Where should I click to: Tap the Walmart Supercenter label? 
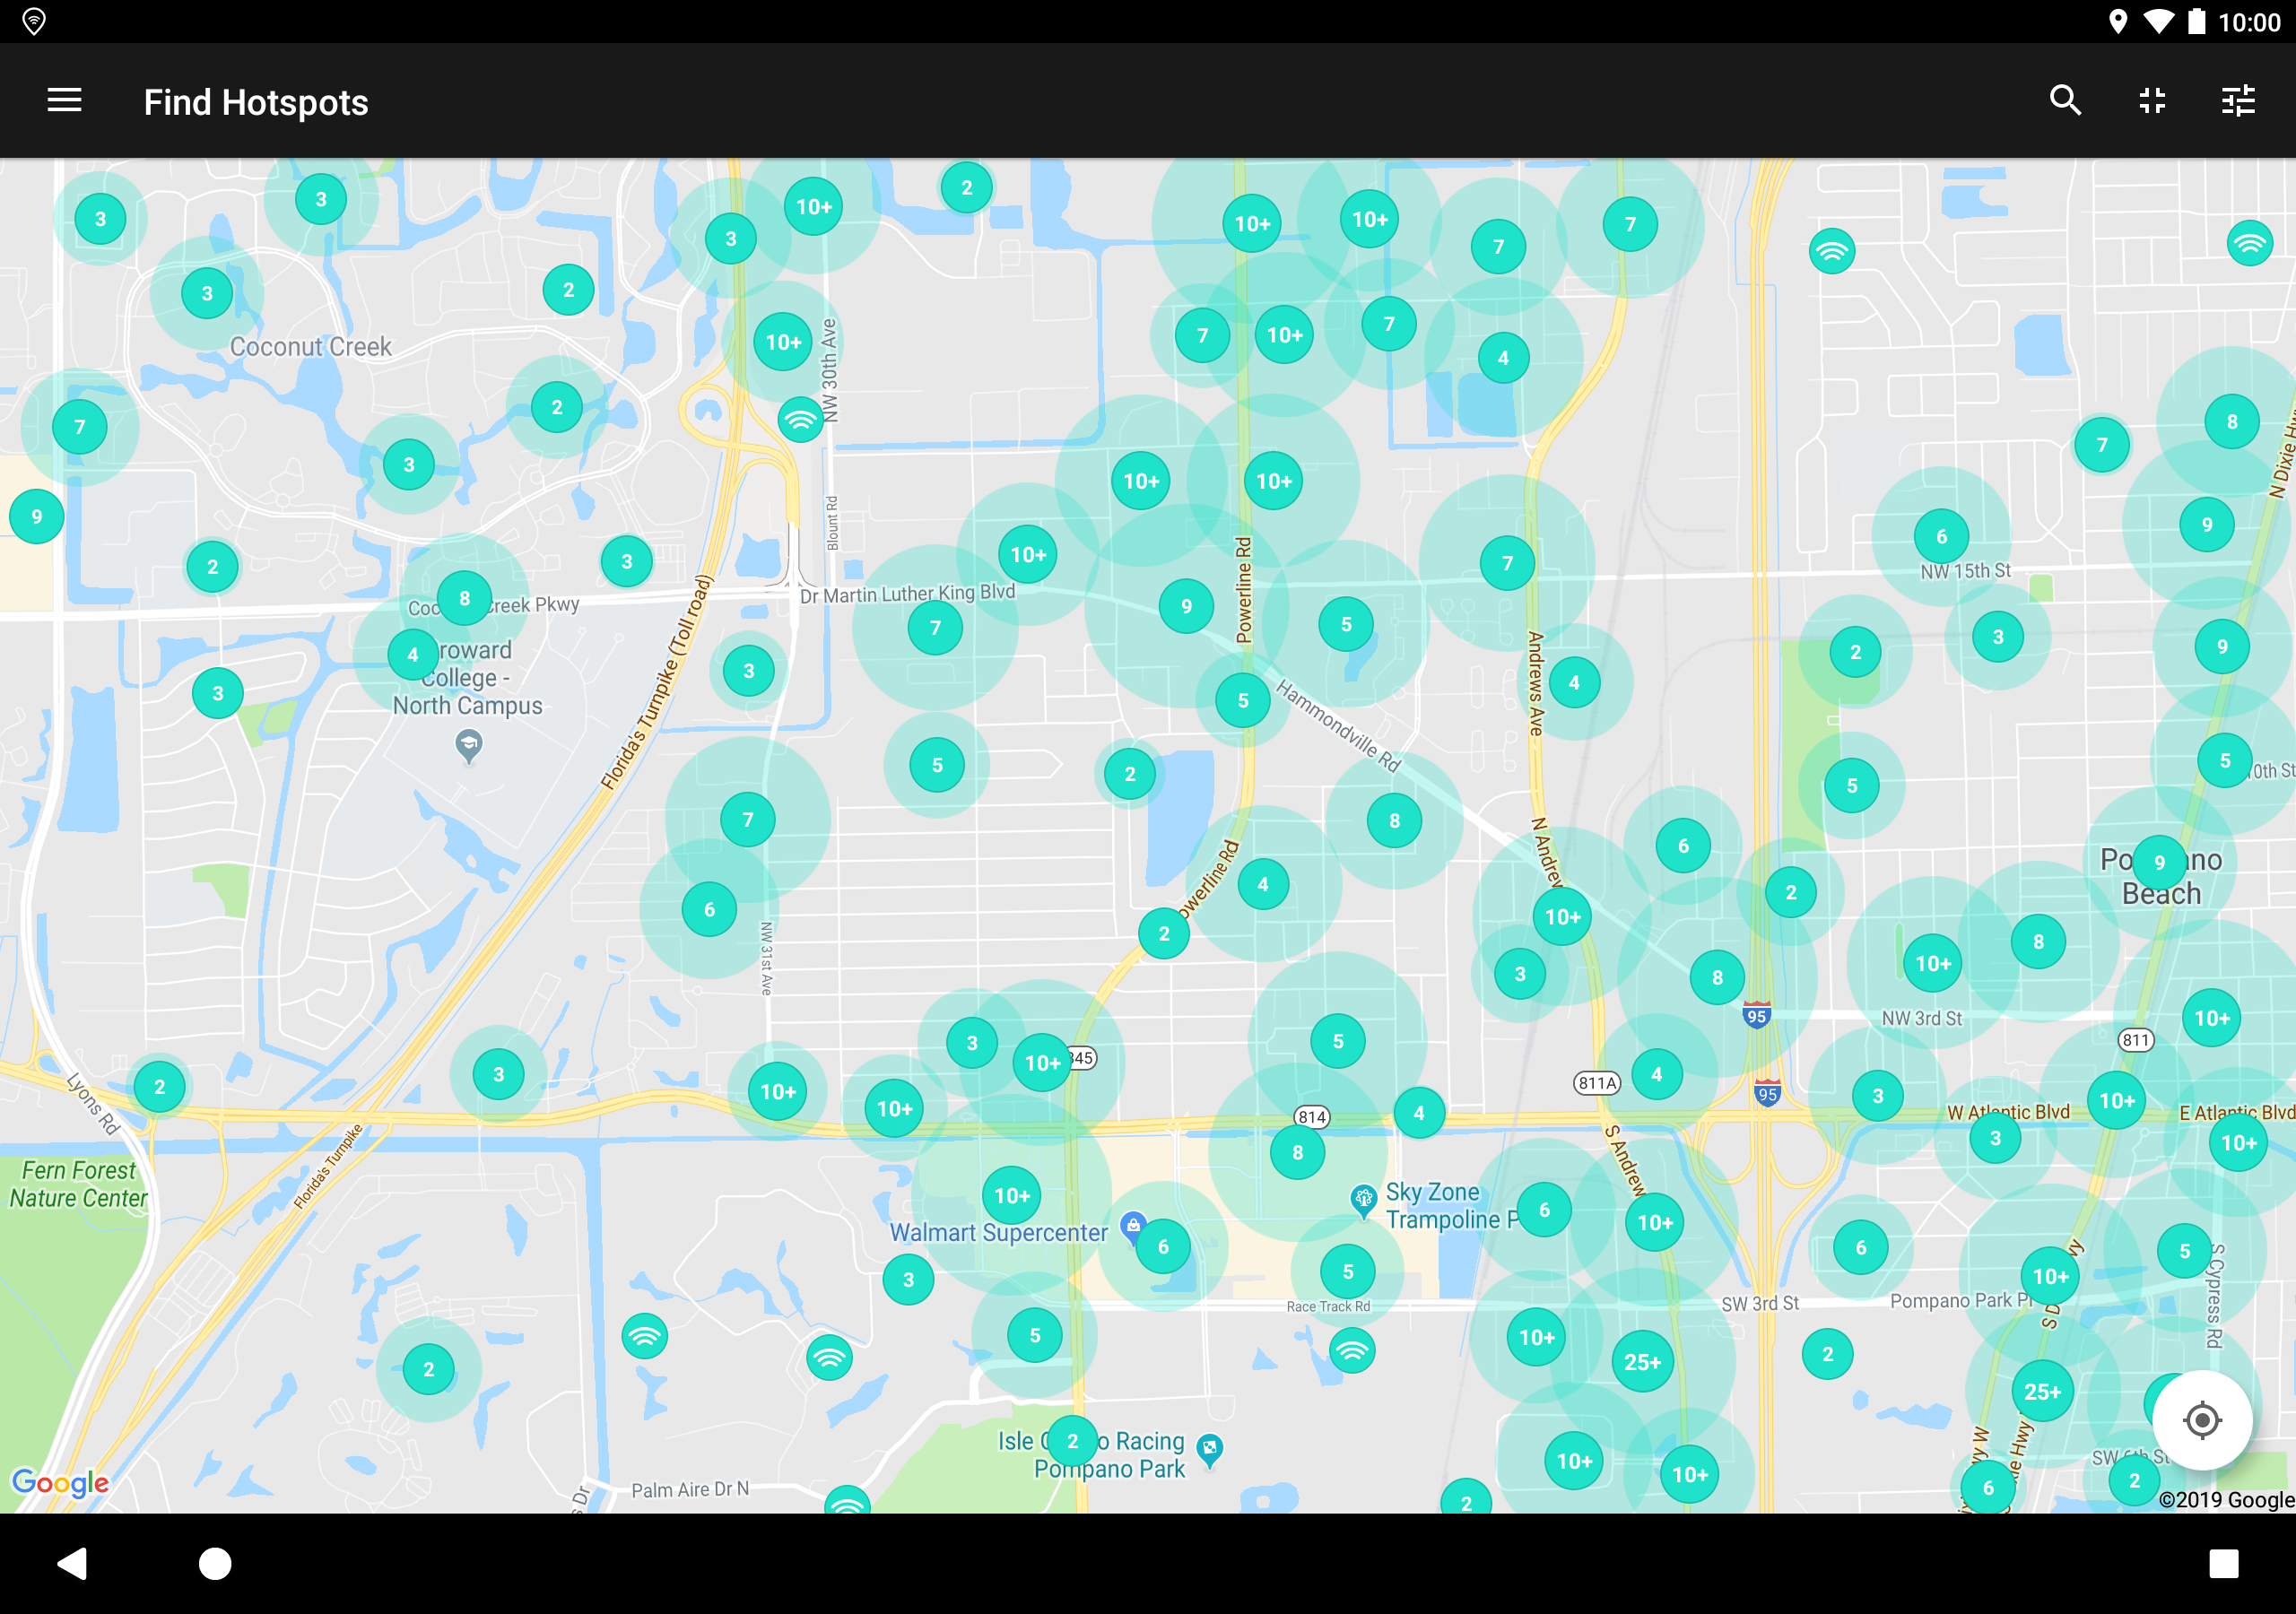(999, 1233)
